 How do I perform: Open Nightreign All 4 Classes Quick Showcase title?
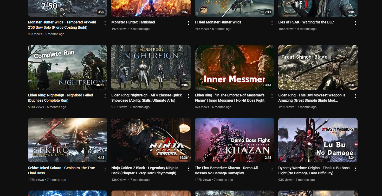coord(147,98)
